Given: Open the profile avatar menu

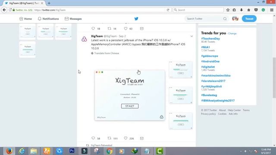Looking at the screenshot, I should pyautogui.click(x=235, y=19).
